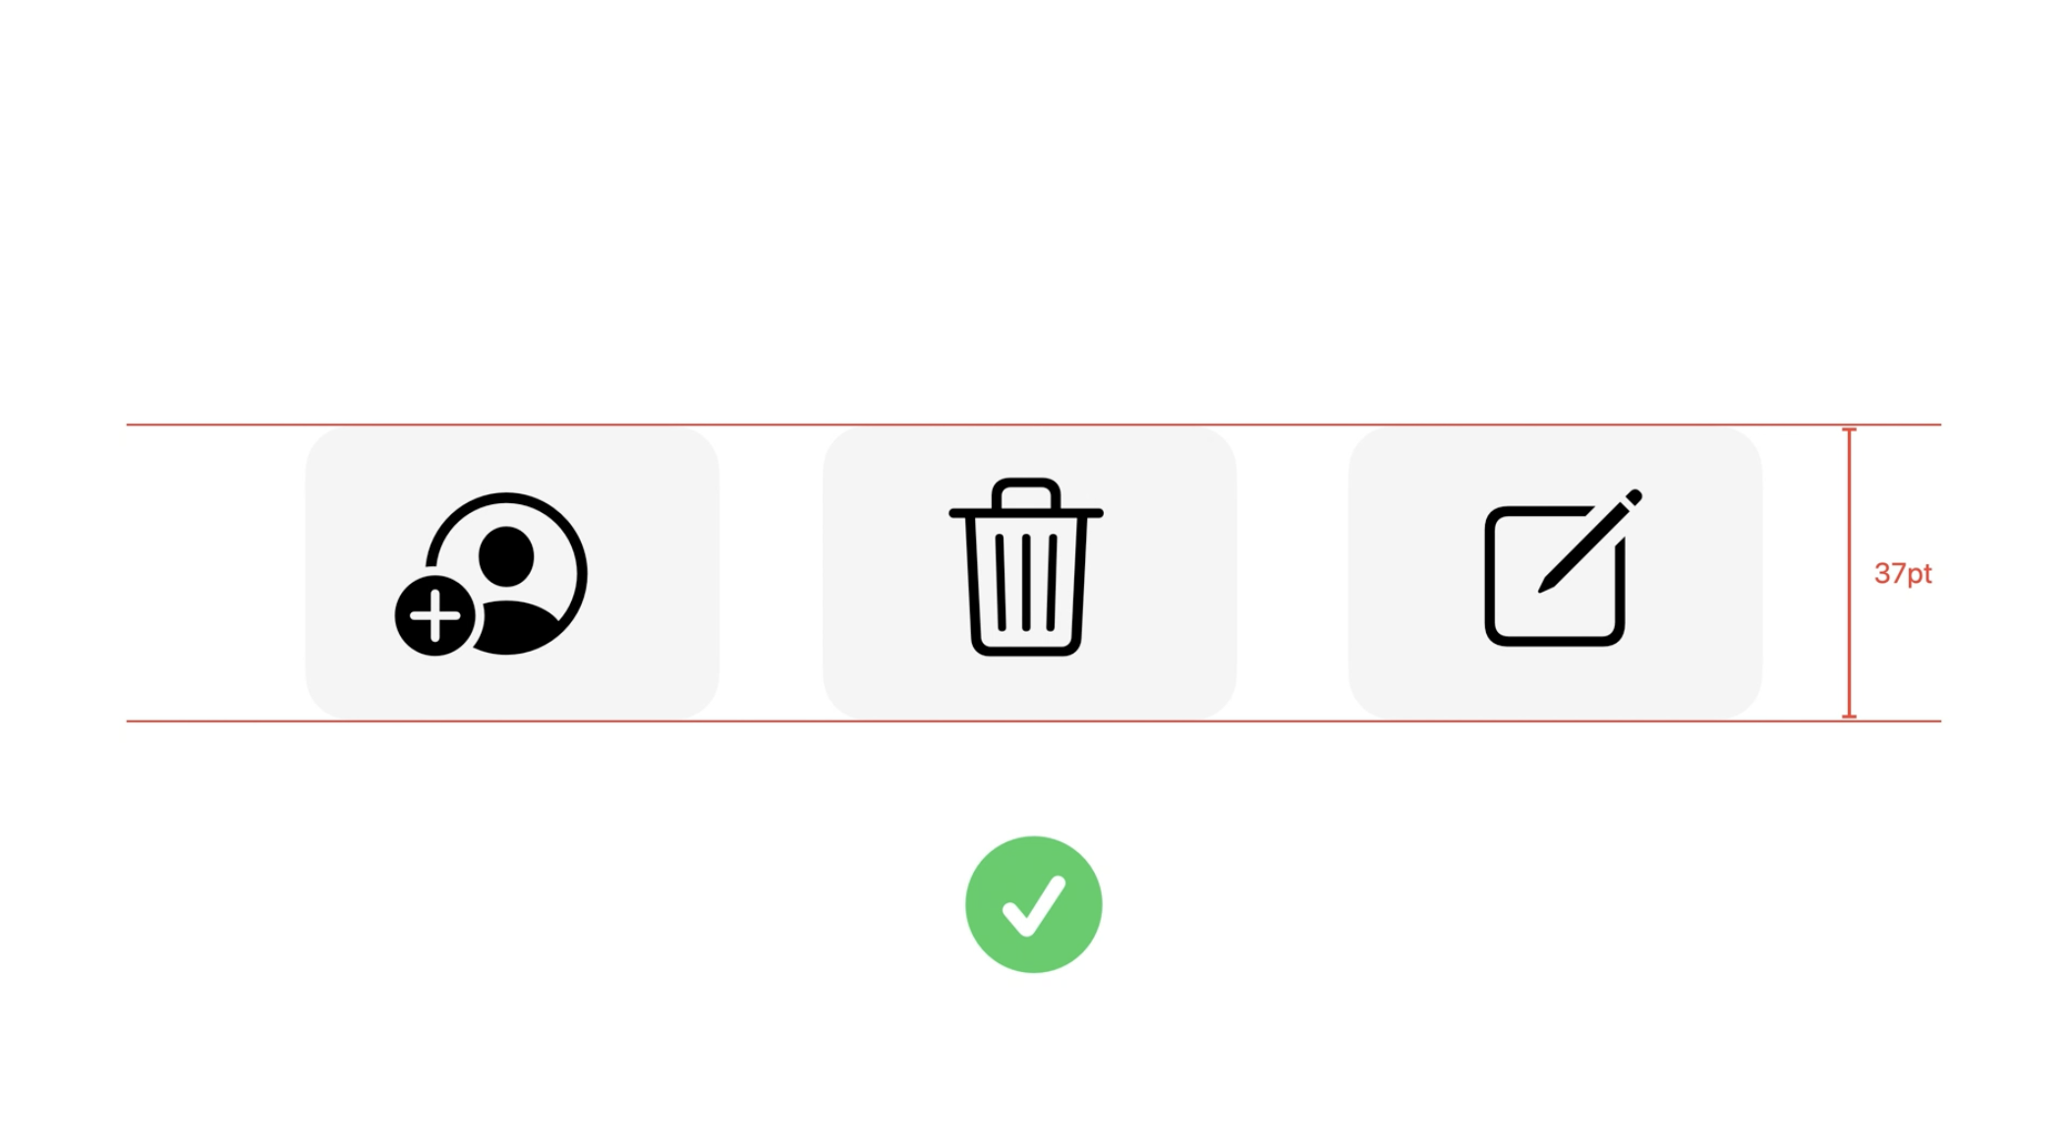Click the pencil in the compose icon
Screen dimensions: 2066x1148
1590,541
